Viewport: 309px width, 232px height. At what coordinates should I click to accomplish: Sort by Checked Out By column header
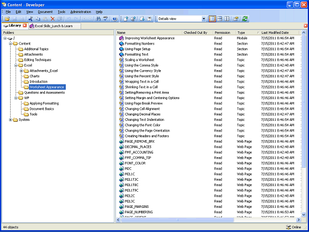tap(197, 33)
